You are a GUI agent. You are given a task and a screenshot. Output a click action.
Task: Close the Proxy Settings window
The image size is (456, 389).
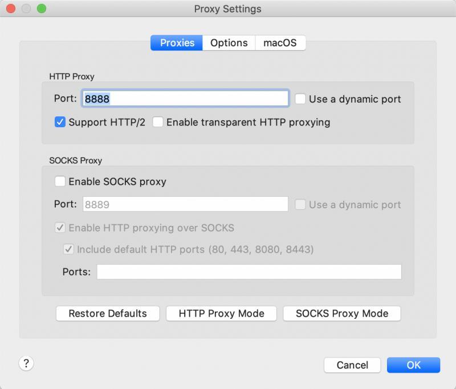point(11,9)
